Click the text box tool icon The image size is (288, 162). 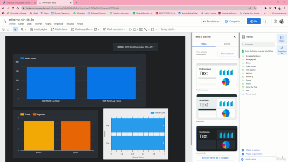click(x=141, y=29)
